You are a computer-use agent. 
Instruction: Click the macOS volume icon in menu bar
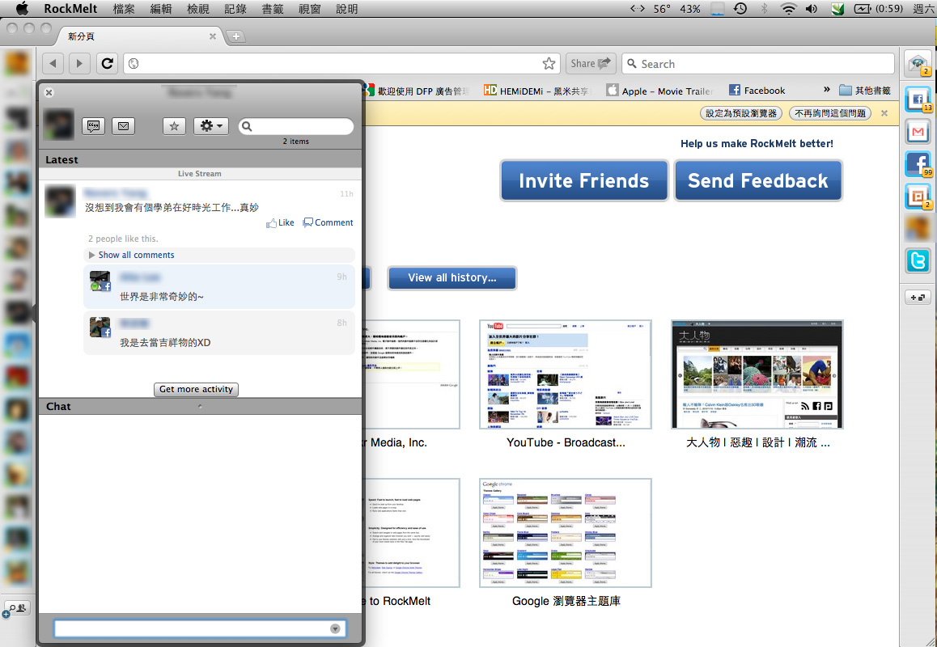[812, 9]
